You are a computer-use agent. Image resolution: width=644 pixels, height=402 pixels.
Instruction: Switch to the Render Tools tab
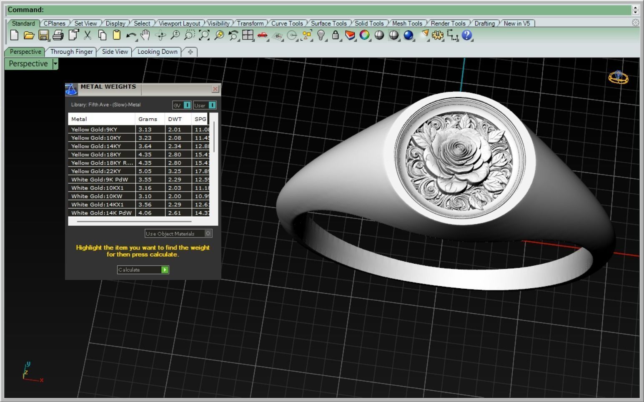[448, 23]
